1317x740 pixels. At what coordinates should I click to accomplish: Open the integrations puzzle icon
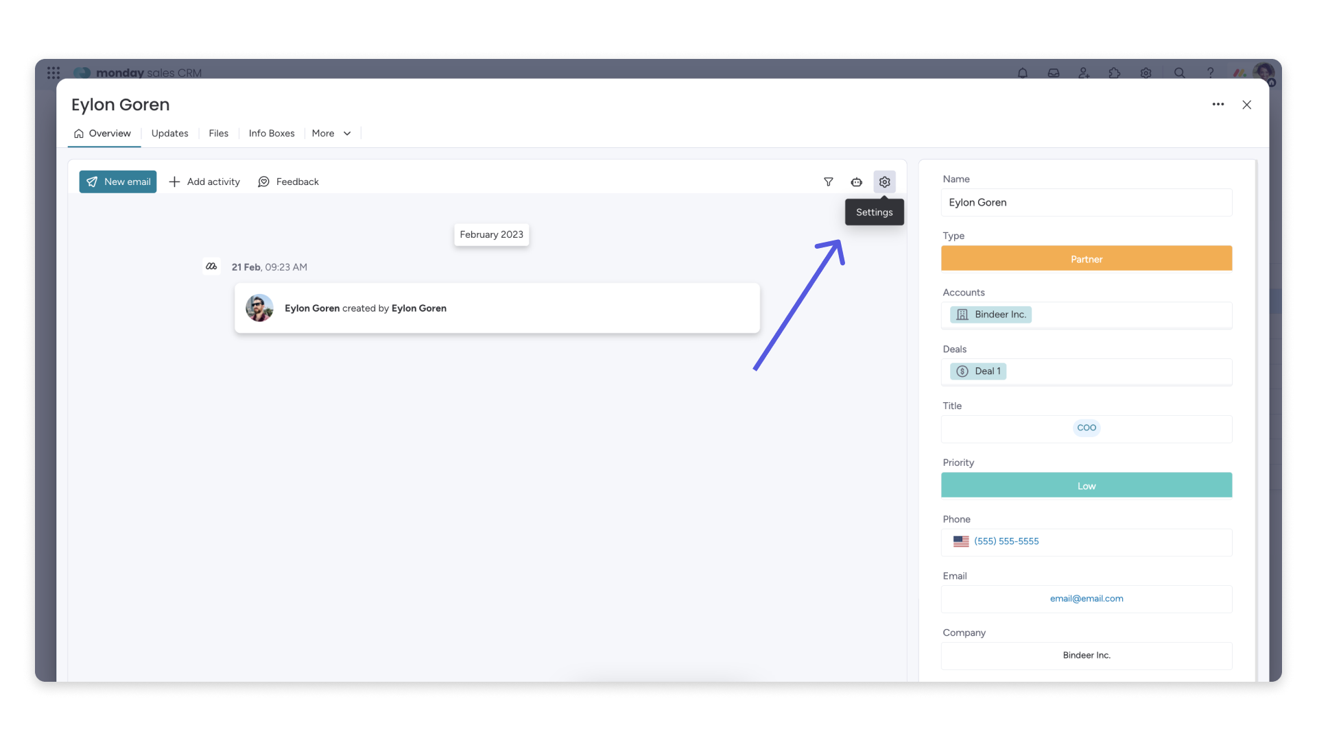[1115, 73]
